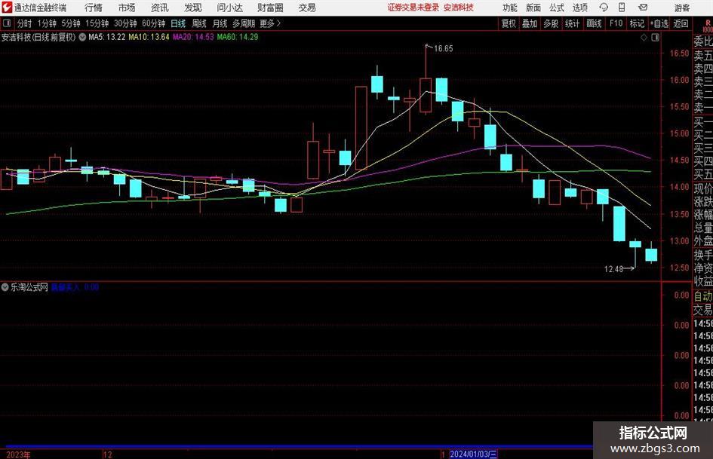The width and height of the screenshot is (713, 459).
Task: Switch to 15分钟 period
Action: point(97,23)
